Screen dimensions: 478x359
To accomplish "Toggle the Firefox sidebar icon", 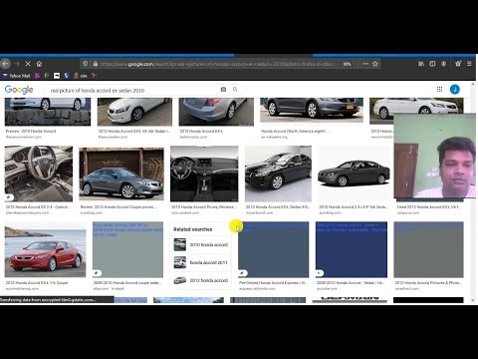I will [x=432, y=64].
